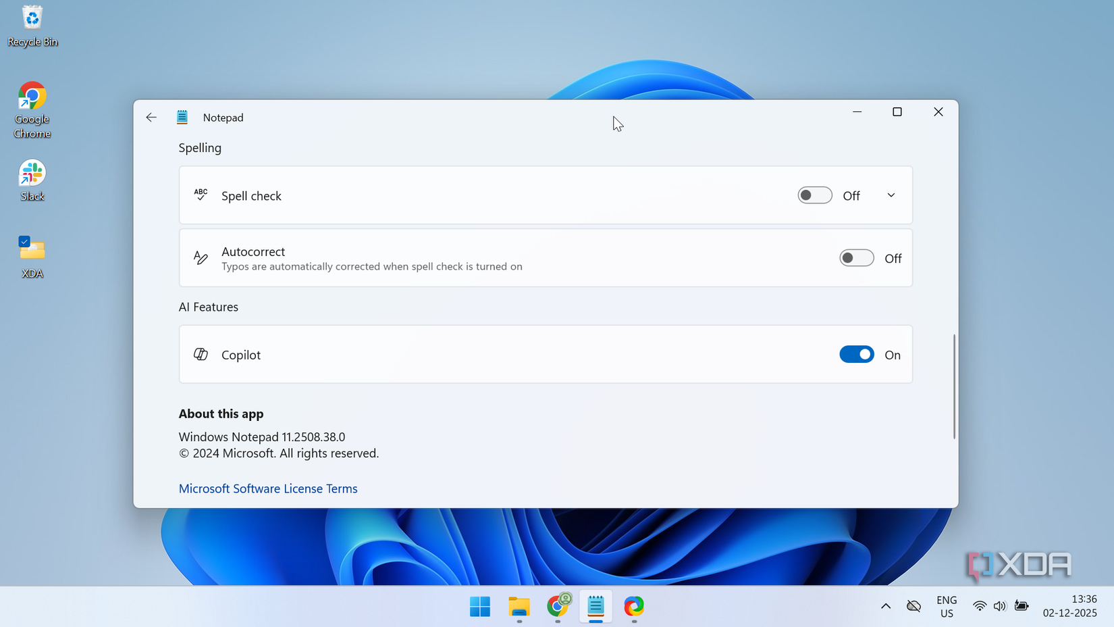1114x627 pixels.
Task: Maximize the Notepad window
Action: 897,112
